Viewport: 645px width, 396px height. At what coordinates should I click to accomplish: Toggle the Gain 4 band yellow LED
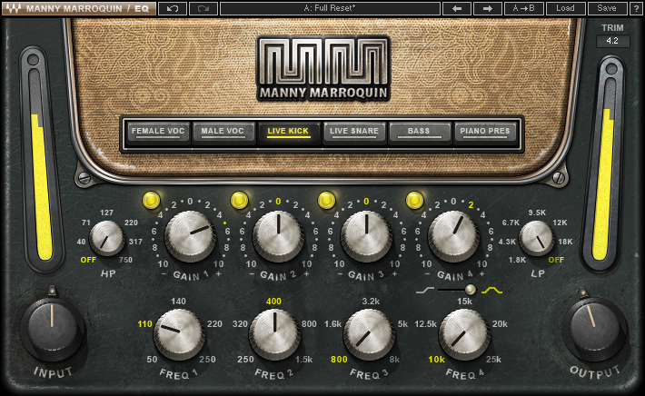(414, 200)
